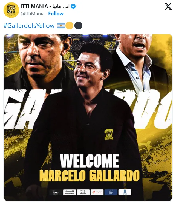This screenshot has height=203, width=173.
Task: Click the yellow circle emoji
Action: coord(69,26)
